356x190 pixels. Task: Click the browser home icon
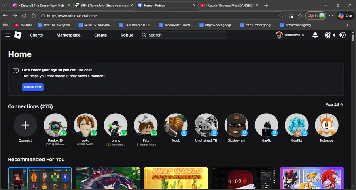point(33,16)
